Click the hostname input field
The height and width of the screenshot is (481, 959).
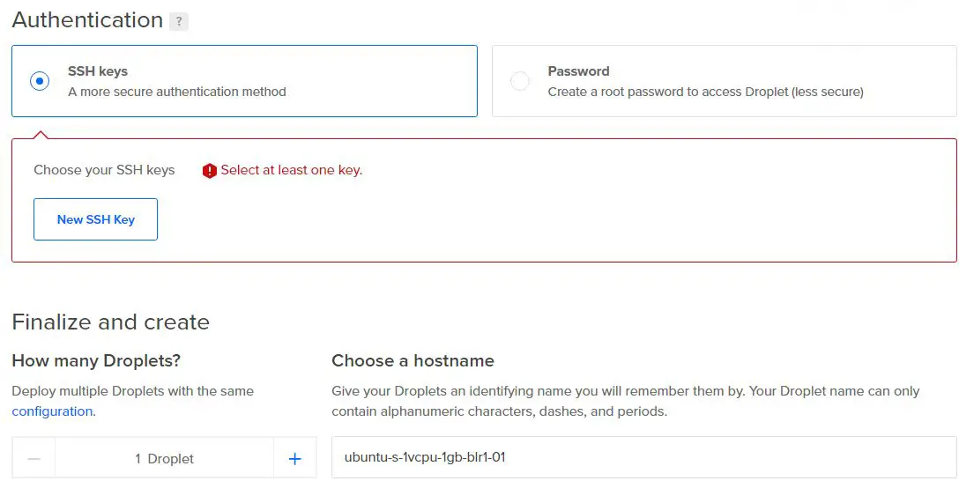coord(644,457)
